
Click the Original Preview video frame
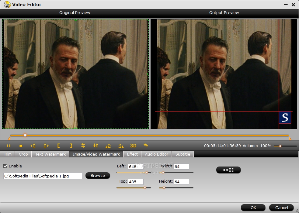(75, 74)
